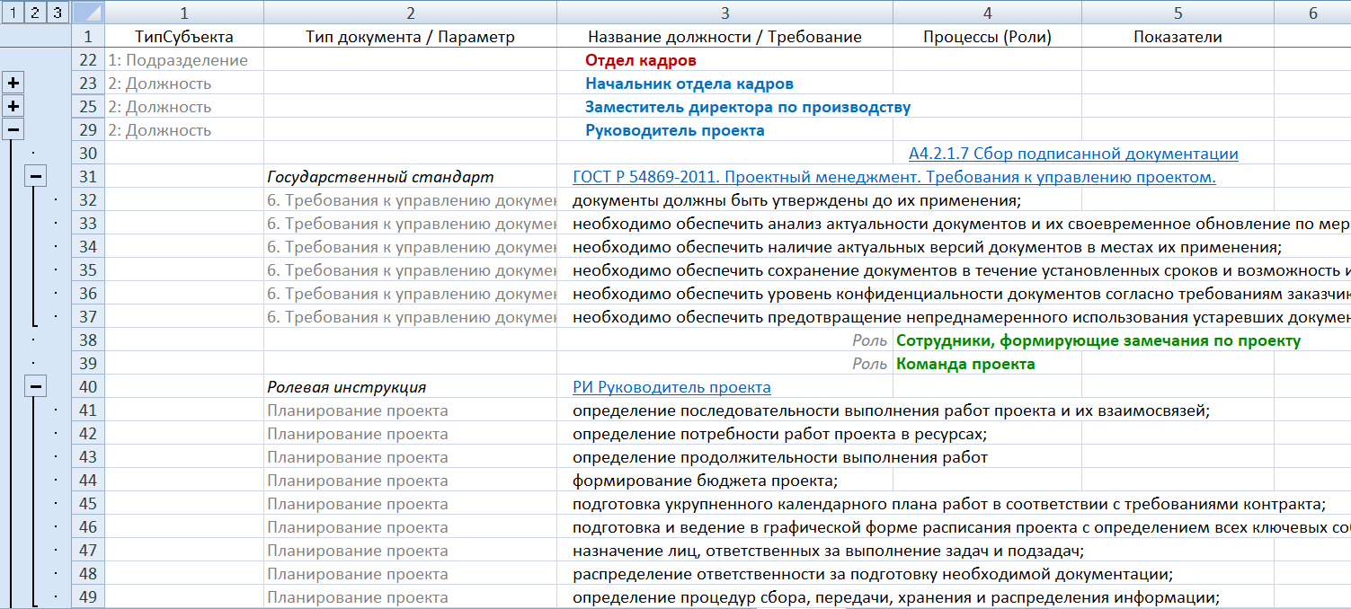Image resolution: width=1351 pixels, height=609 pixels.
Task: Show outline level 3 details
Action: pyautogui.click(x=58, y=13)
